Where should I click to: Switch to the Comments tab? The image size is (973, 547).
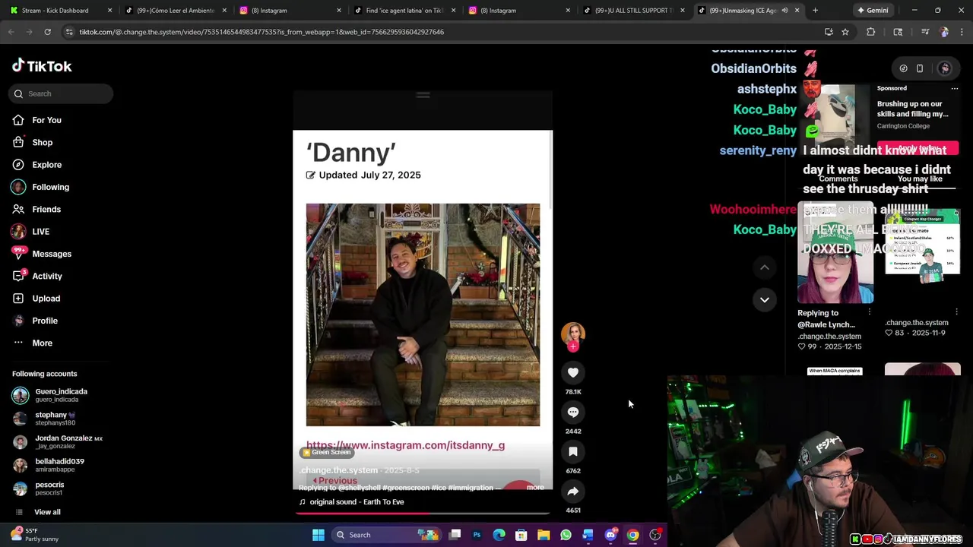[838, 179]
